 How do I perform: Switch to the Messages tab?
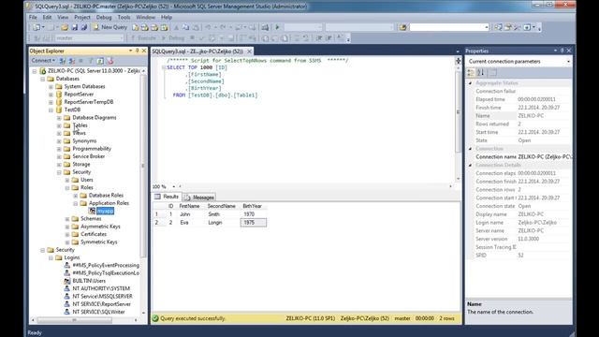[199, 198]
